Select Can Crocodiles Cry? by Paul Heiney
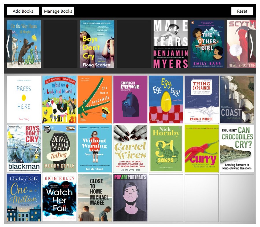This screenshot has height=227, width=260. 237,149
